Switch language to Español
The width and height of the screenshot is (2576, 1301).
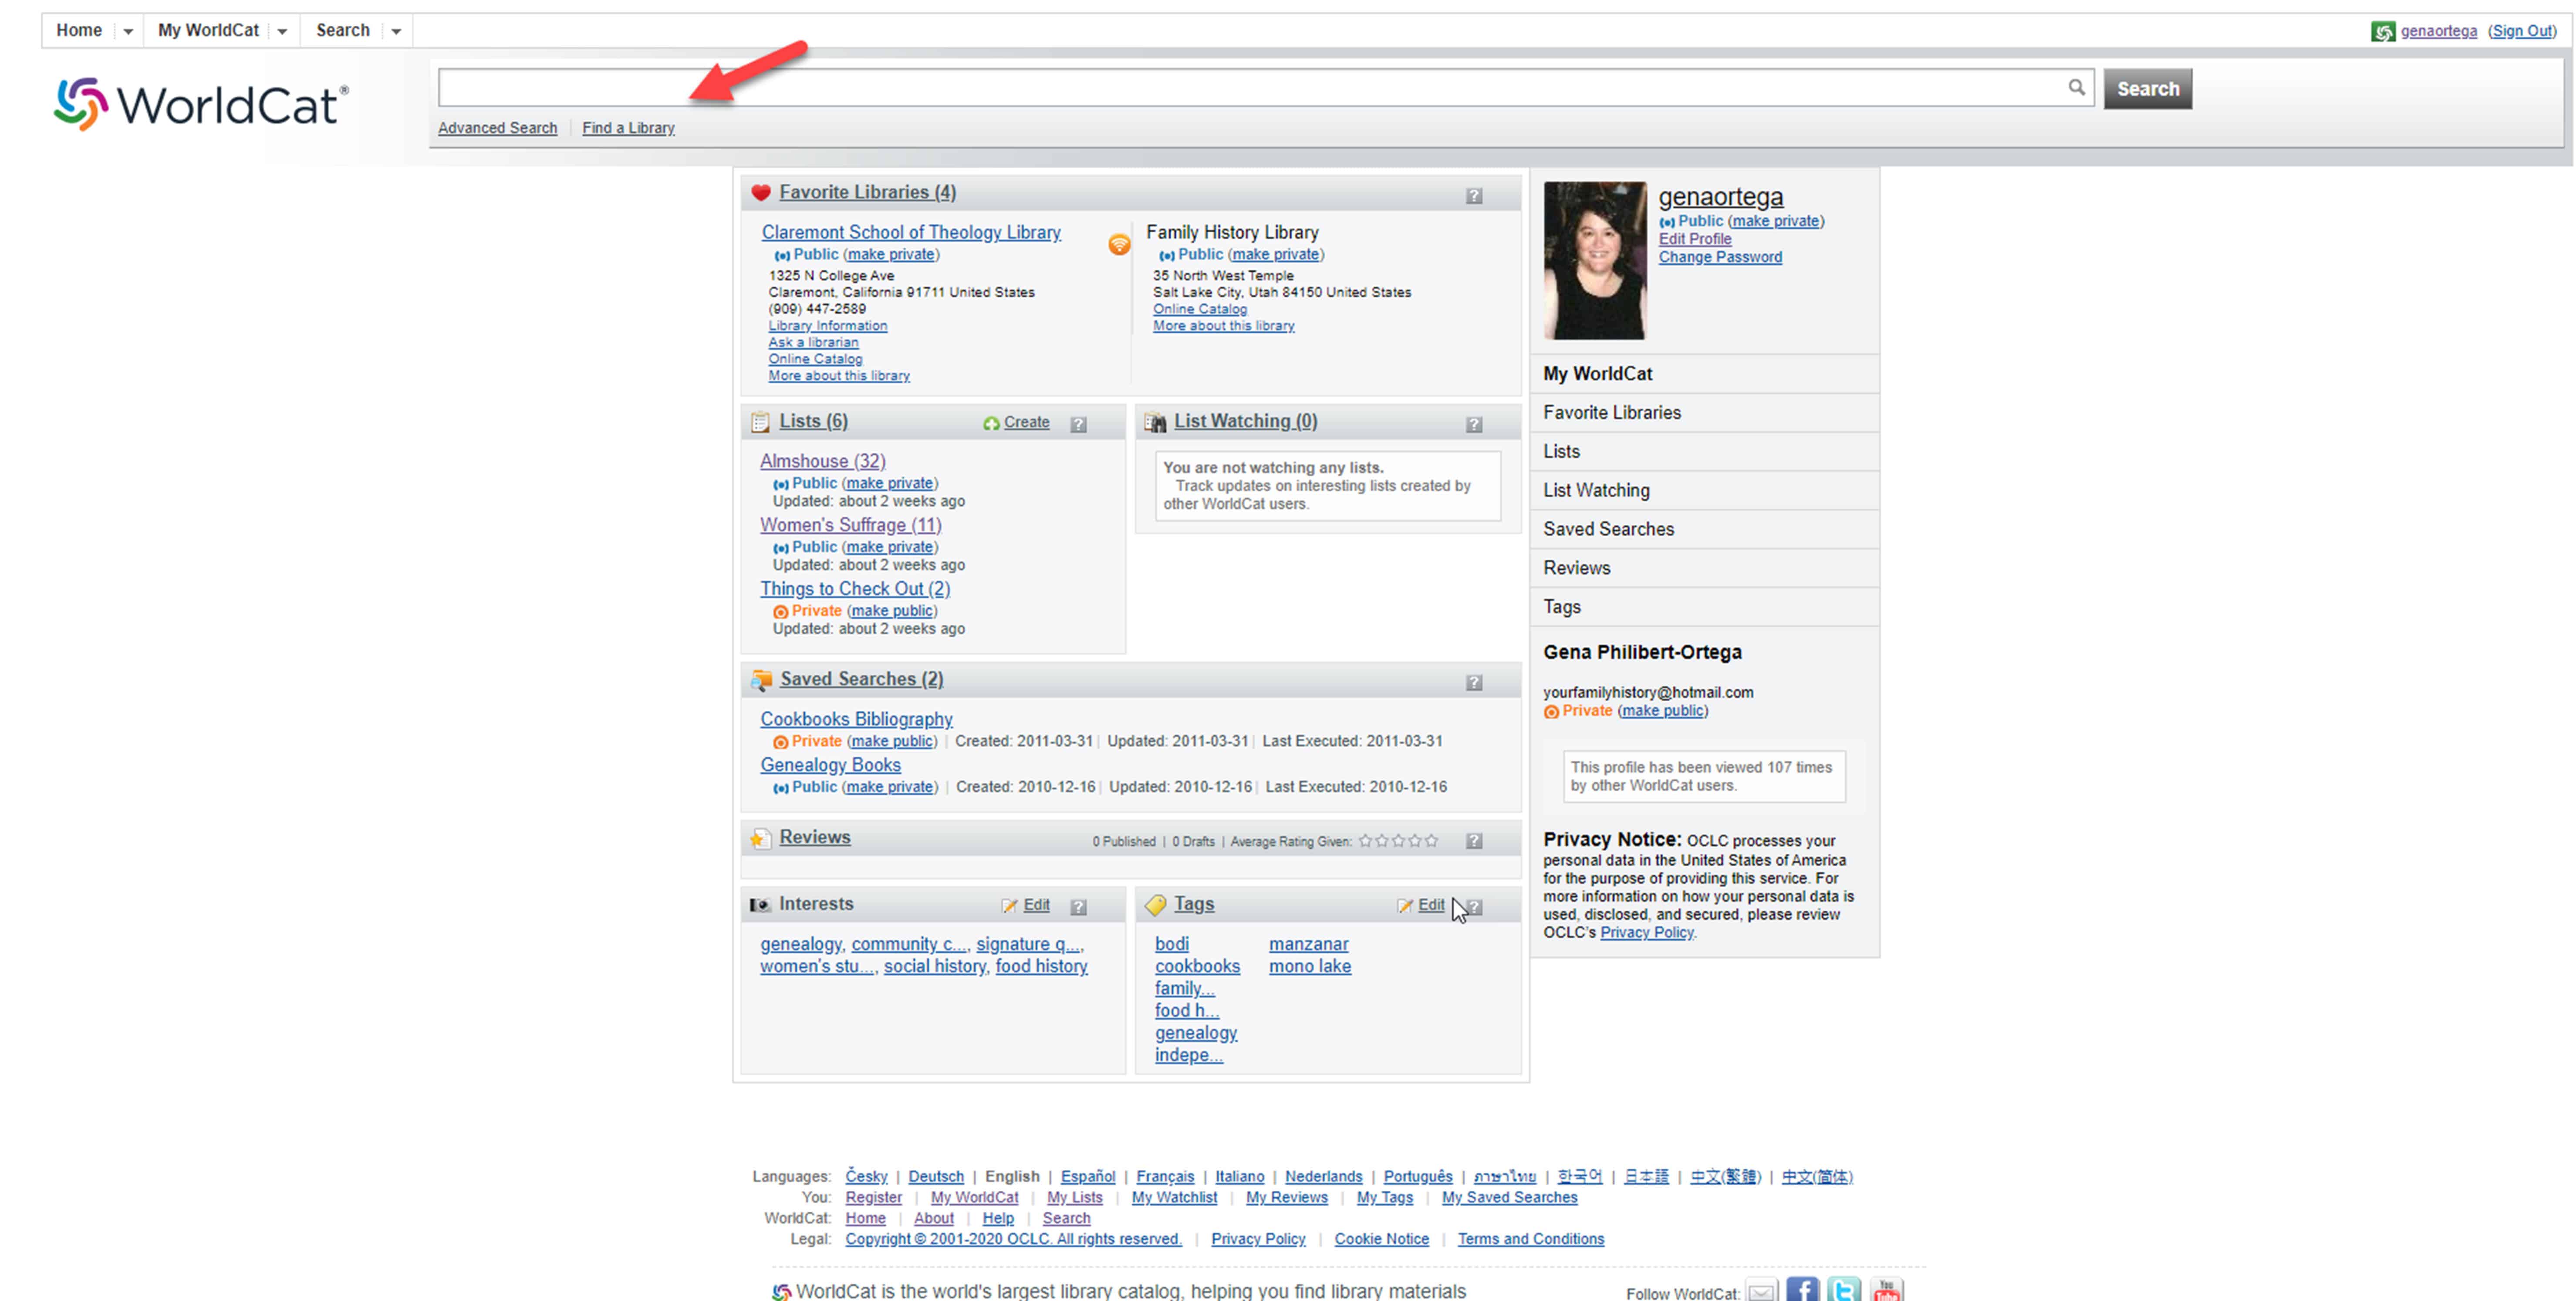pos(1087,1176)
